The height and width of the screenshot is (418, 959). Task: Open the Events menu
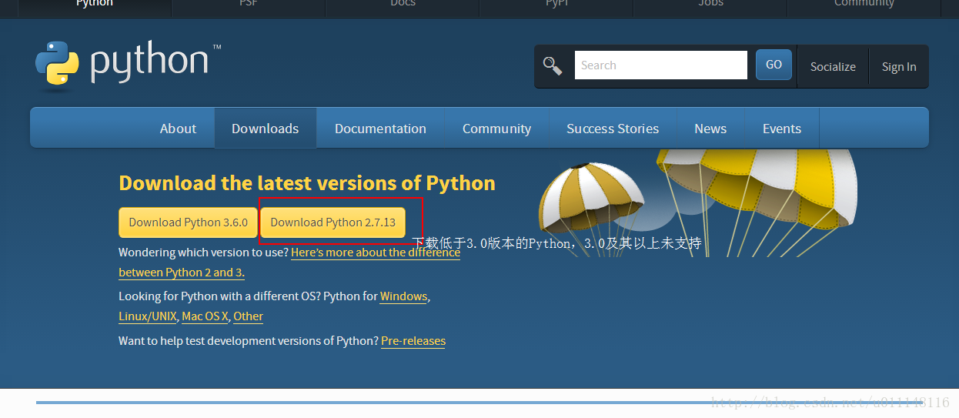pos(782,129)
